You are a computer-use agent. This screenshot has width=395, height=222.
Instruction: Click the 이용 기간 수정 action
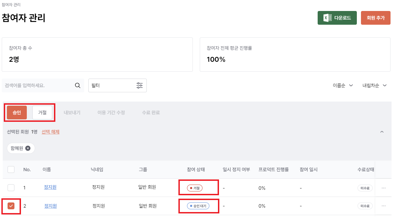point(111,113)
